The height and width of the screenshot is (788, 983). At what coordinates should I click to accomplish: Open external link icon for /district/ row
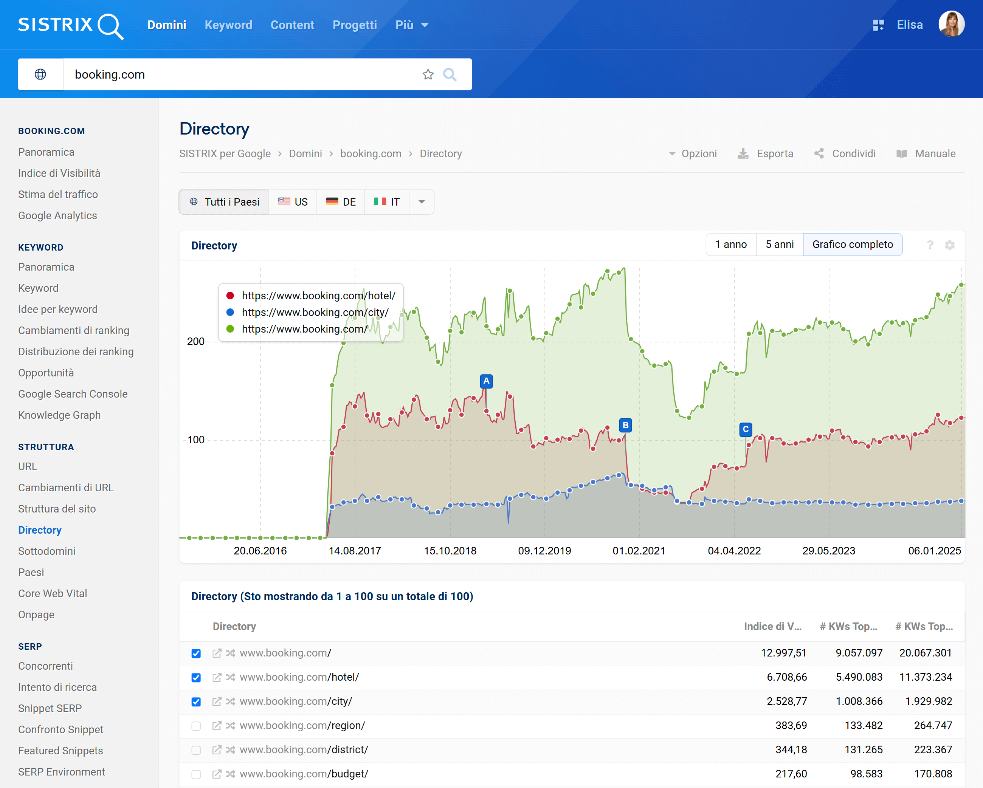point(217,750)
